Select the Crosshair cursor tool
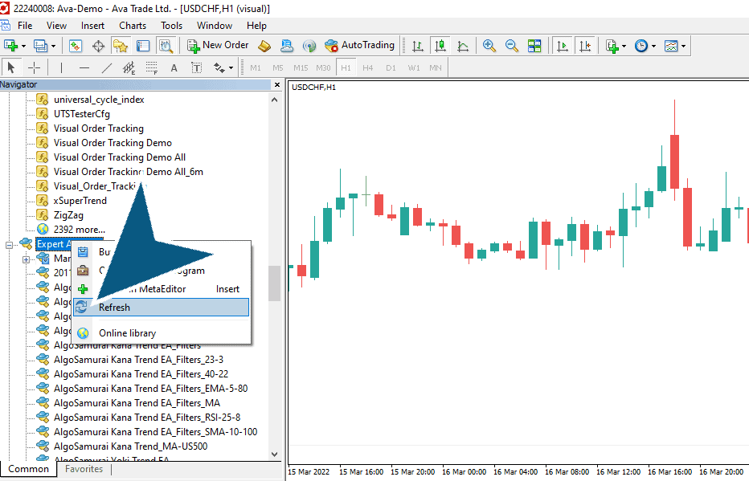The height and width of the screenshot is (481, 749). [34, 67]
